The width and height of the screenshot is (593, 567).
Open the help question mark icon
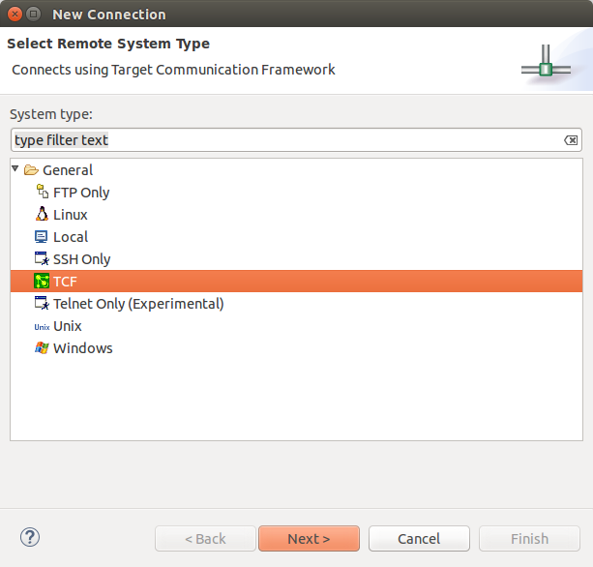(x=30, y=538)
